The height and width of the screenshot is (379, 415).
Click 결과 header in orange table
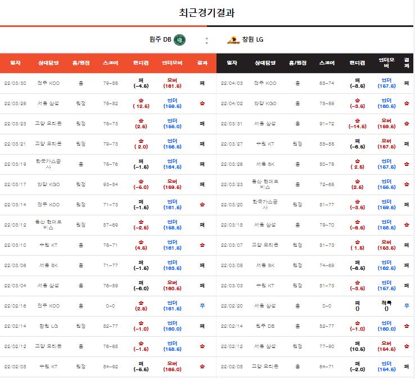click(x=202, y=63)
